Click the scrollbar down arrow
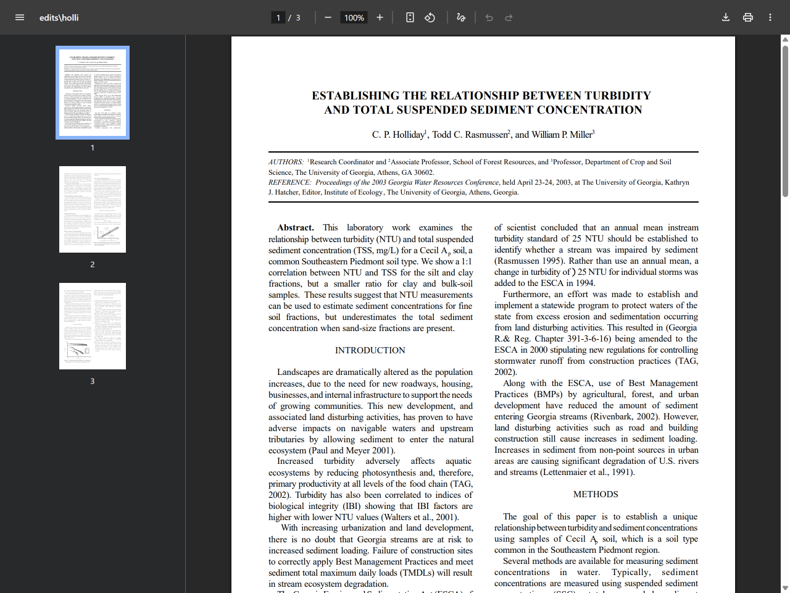This screenshot has width=790, height=593. pos(784,587)
